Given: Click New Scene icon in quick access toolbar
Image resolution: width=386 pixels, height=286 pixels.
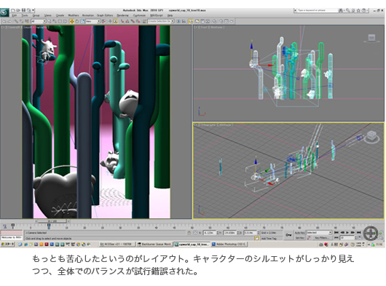Looking at the screenshot, I should [13, 10].
